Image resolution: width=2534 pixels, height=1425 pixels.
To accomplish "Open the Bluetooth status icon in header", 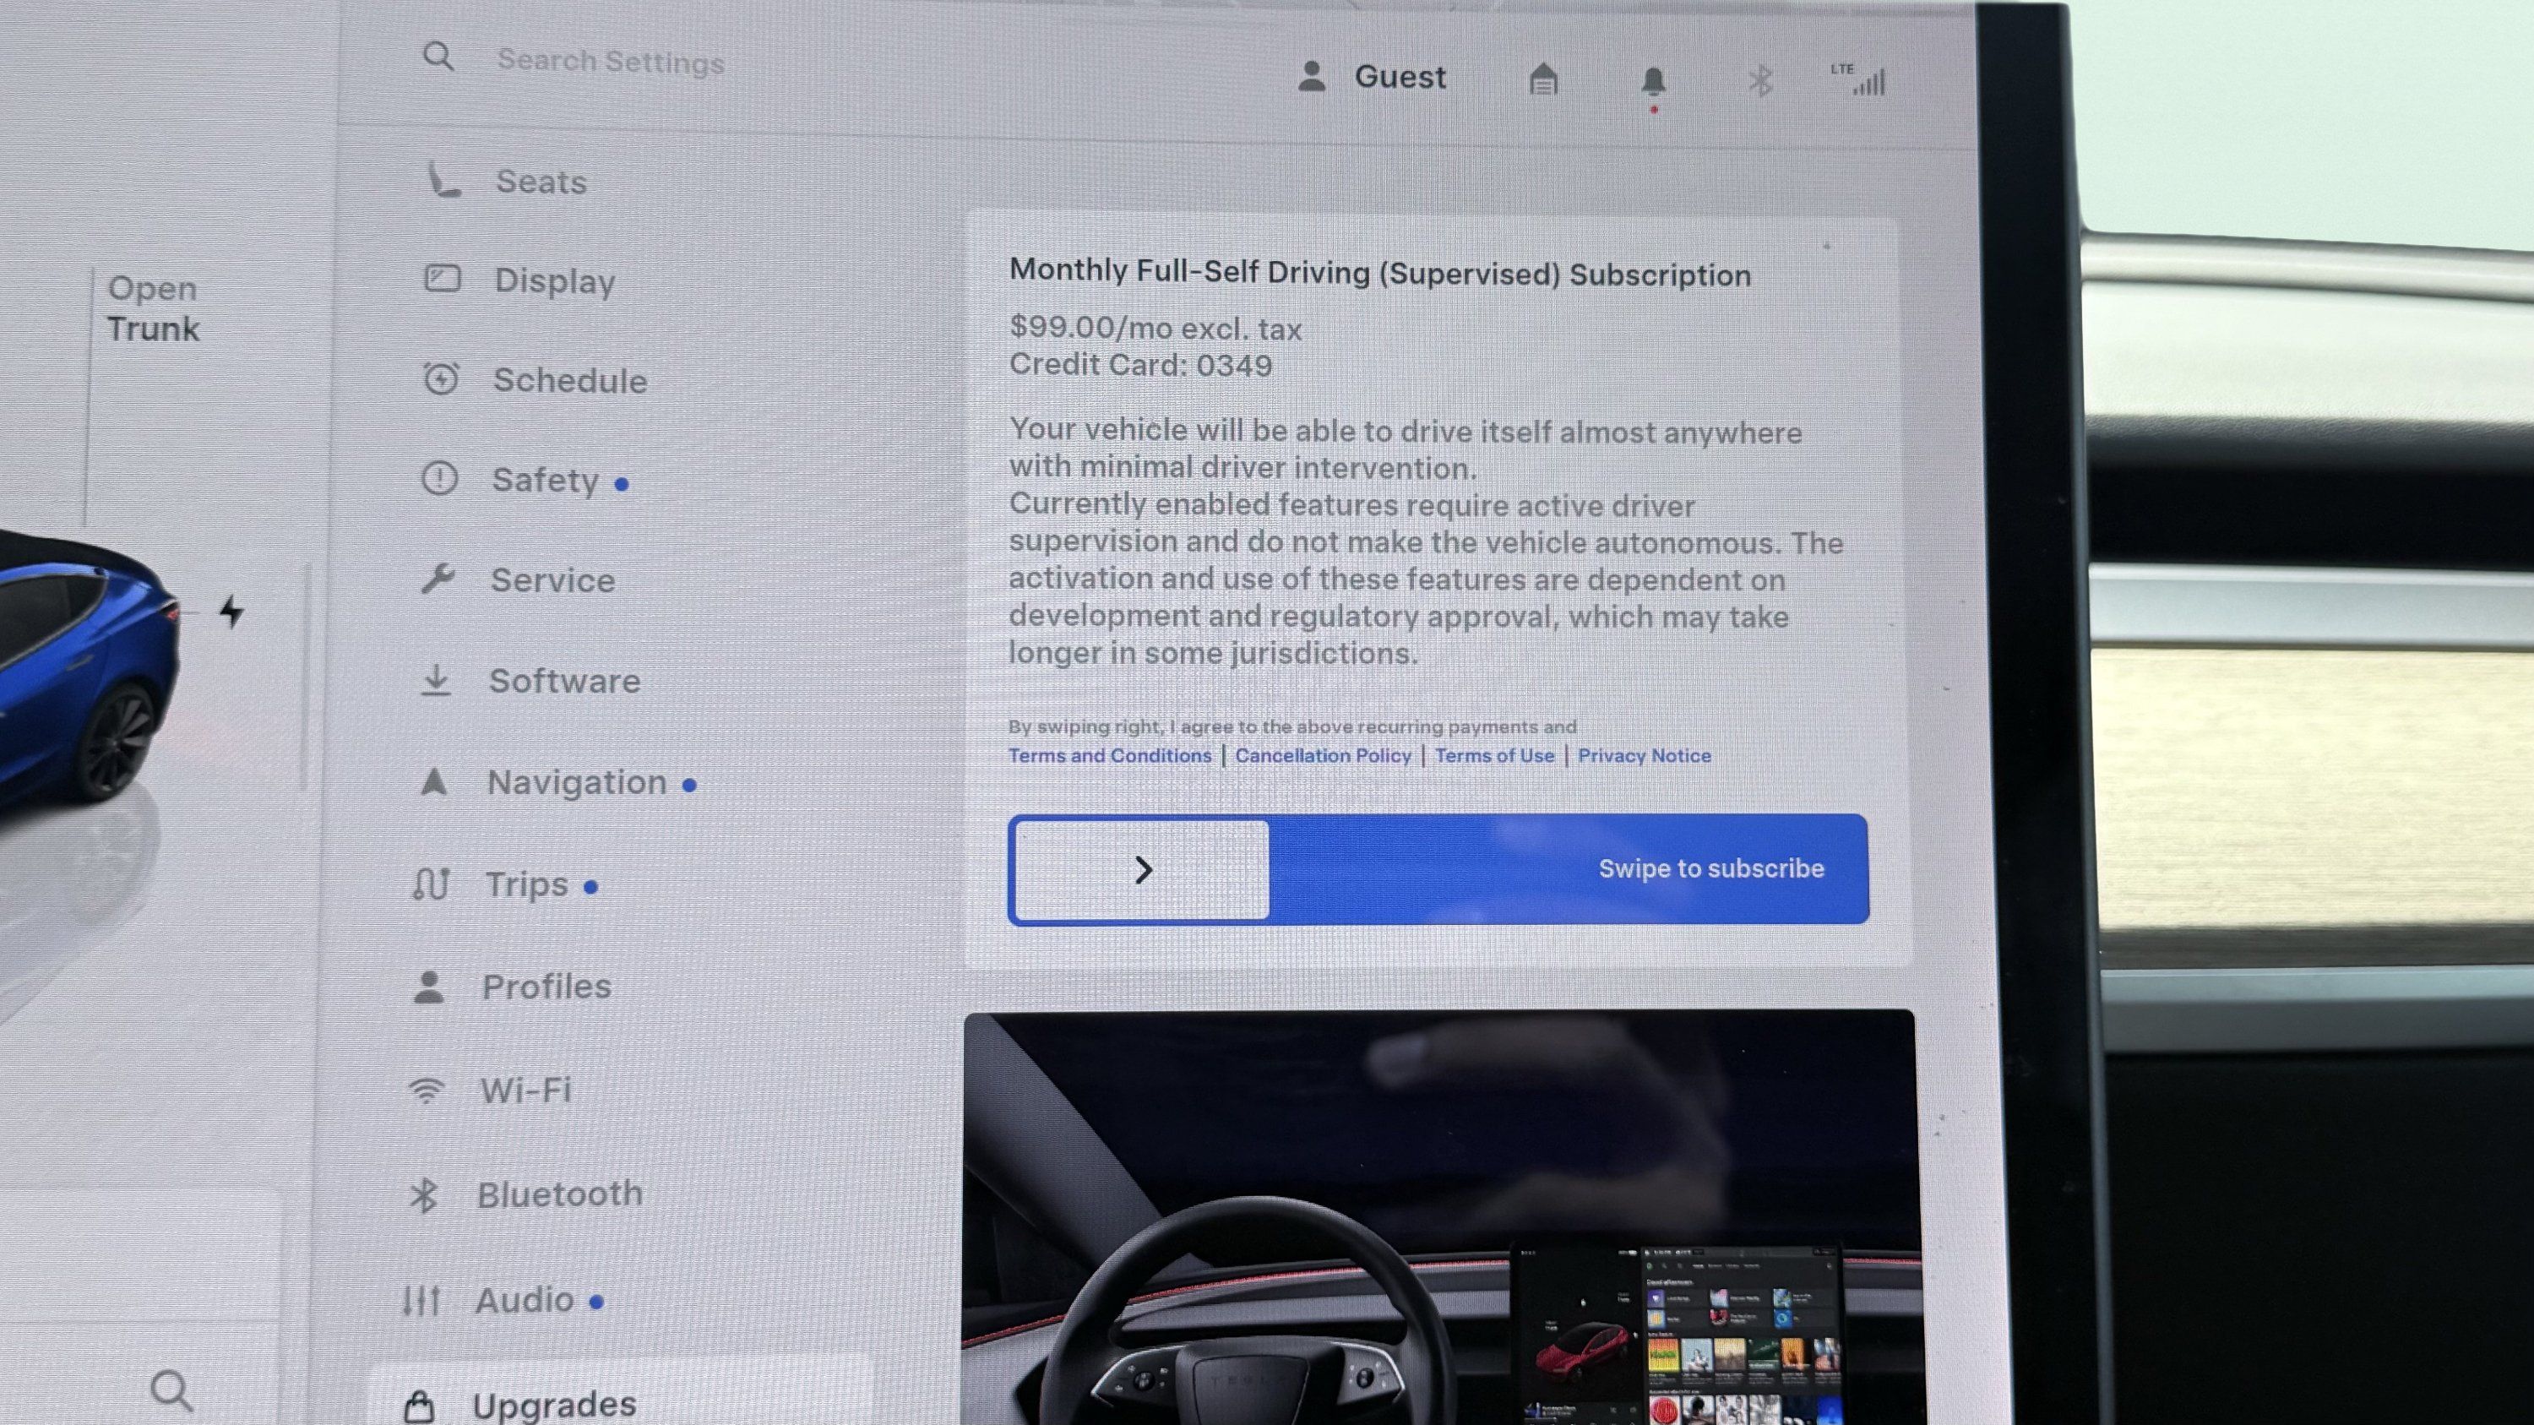I will point(1761,80).
